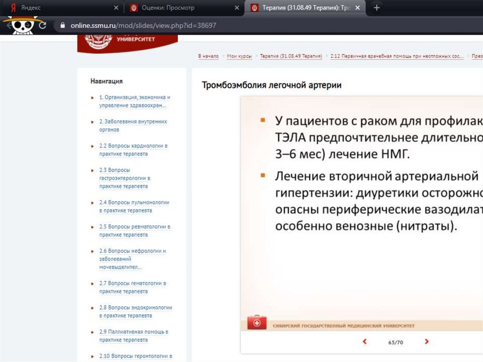This screenshot has width=483, height=362.
Task: Click the red first aid kit icon
Action: (x=257, y=323)
